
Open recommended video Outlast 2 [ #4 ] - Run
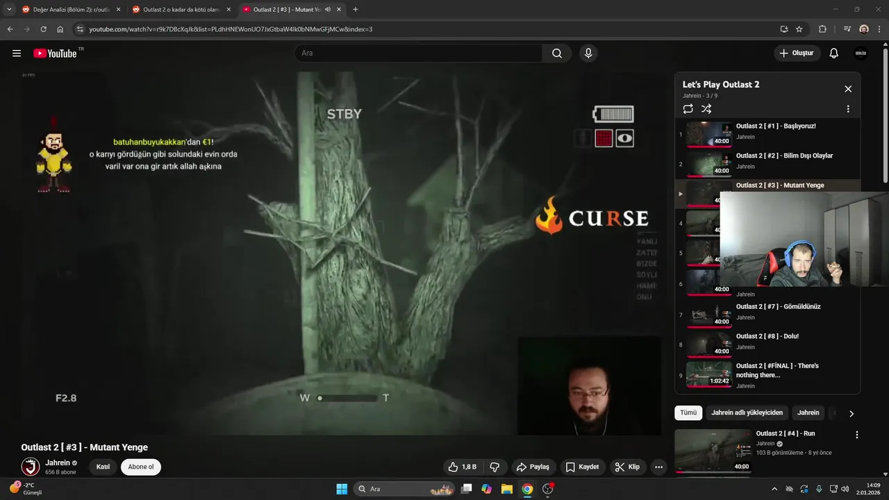[786, 433]
